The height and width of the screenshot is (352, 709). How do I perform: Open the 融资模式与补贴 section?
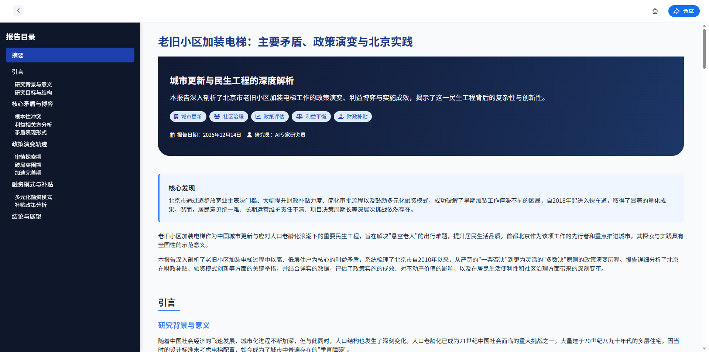tap(32, 184)
